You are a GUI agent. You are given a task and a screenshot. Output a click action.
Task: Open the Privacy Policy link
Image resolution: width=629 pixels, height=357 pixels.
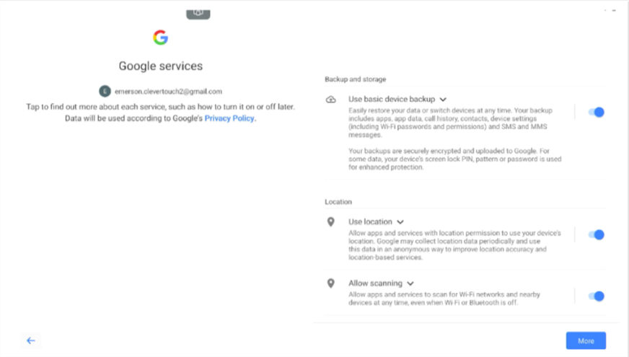pos(229,118)
